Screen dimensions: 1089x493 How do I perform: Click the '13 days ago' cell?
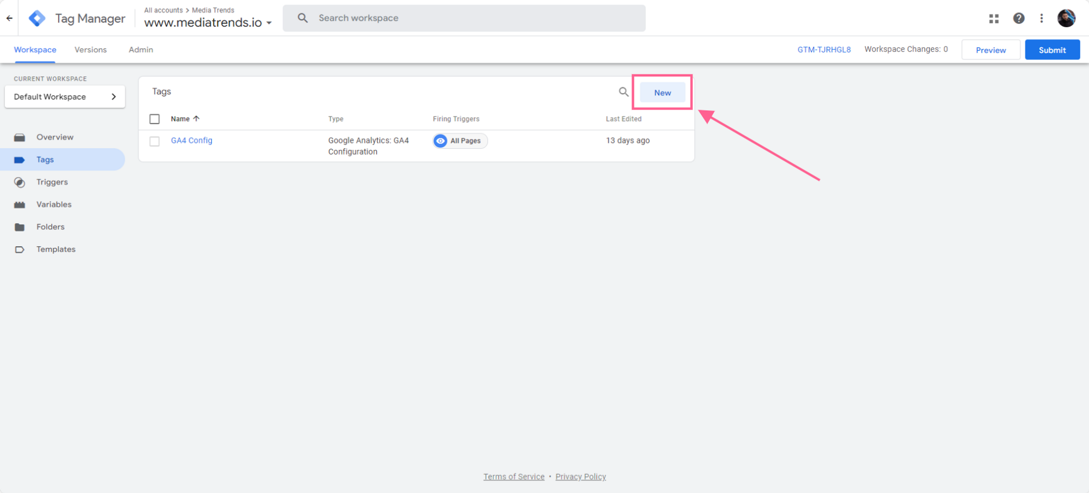[628, 141]
